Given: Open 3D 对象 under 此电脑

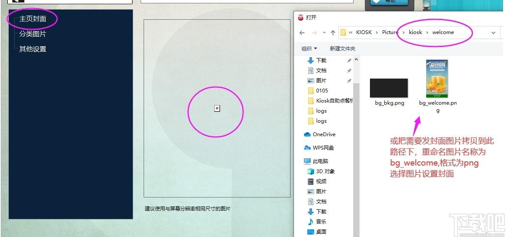Looking at the screenshot, I should click(325, 171).
